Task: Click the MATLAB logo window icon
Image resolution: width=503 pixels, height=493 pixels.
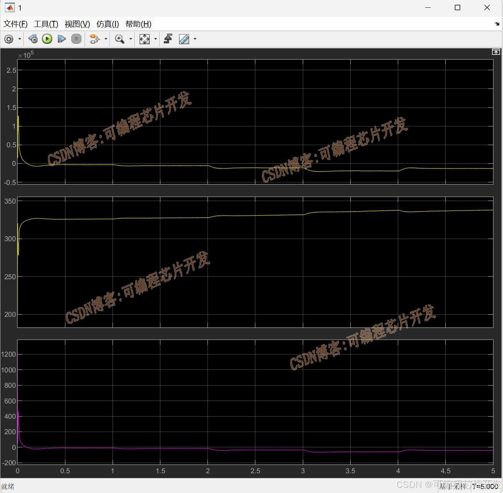Action: point(9,8)
